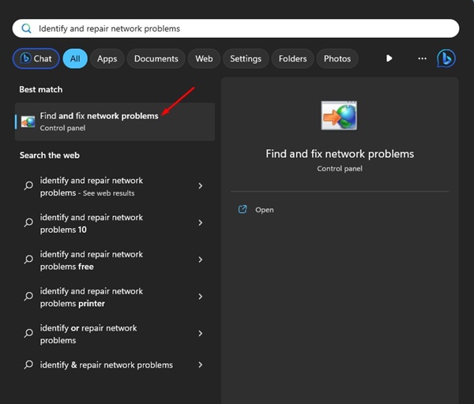The height and width of the screenshot is (404, 474).
Task: Click the search magnifier icon in search box
Action: 26,28
